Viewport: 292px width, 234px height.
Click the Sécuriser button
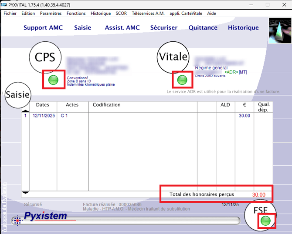tap(164, 28)
